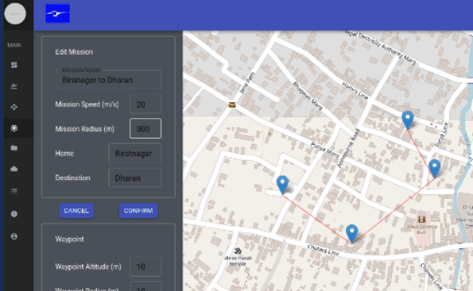Focus the Mission Speed field
This screenshot has height=291, width=473.
tap(145, 104)
